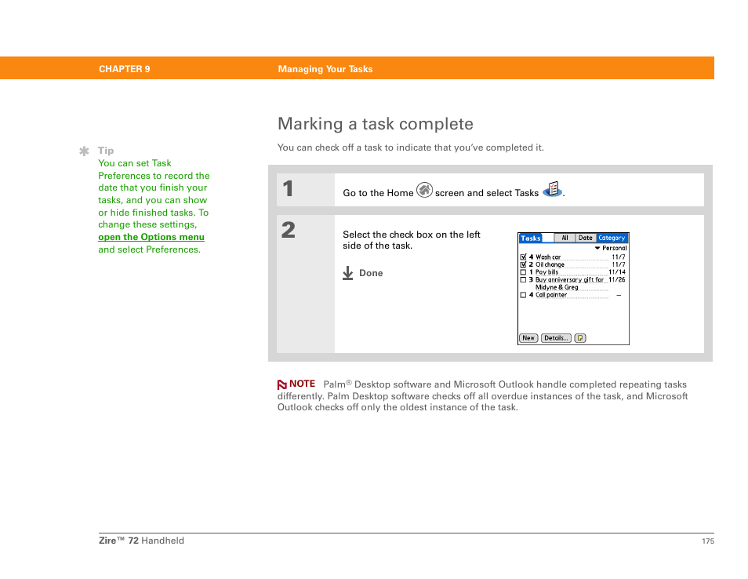Select the Wash car task text
Image resolution: width=748 pixels, height=579 pixels.
(x=548, y=257)
